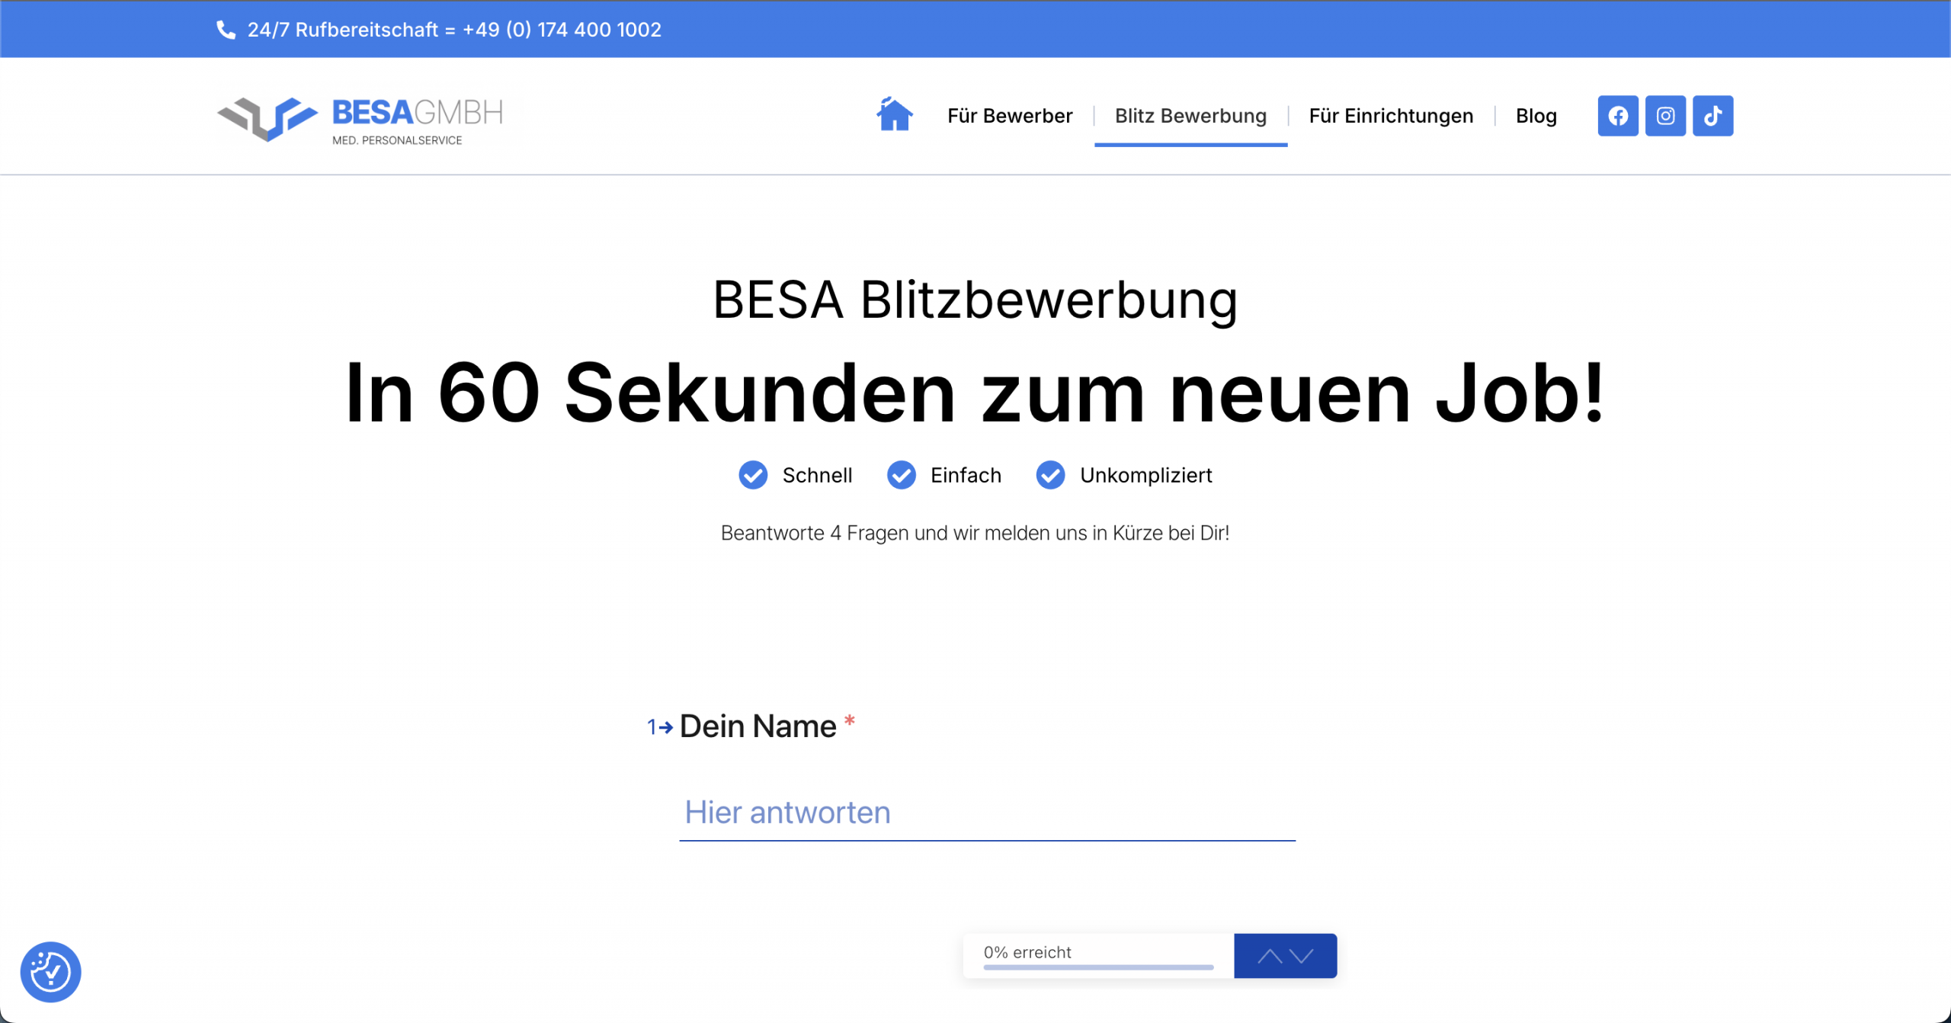Focus the Hier antworten name field
The width and height of the screenshot is (1951, 1023).
coord(987,813)
